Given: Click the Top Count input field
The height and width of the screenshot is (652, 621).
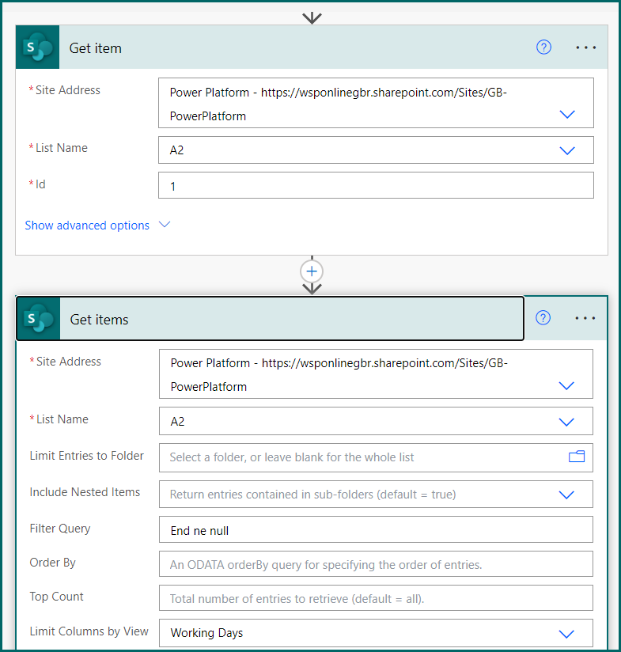Looking at the screenshot, I should tap(376, 598).
